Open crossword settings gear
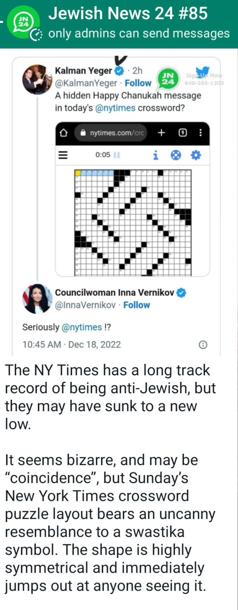The height and width of the screenshot is (610, 238). [x=196, y=156]
